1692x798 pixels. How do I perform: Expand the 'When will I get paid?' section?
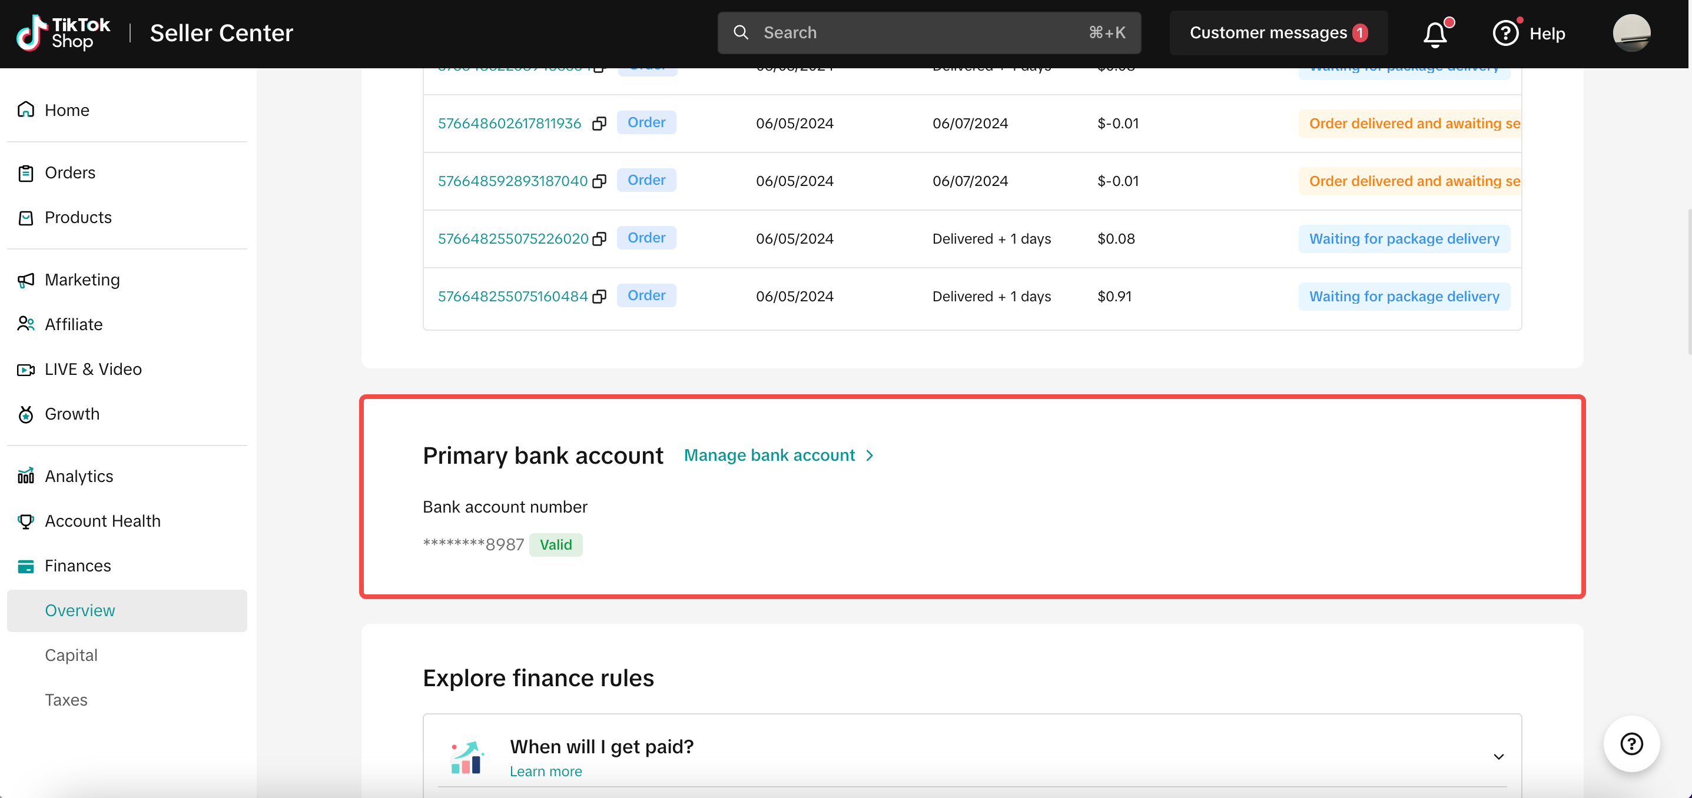coord(1498,757)
